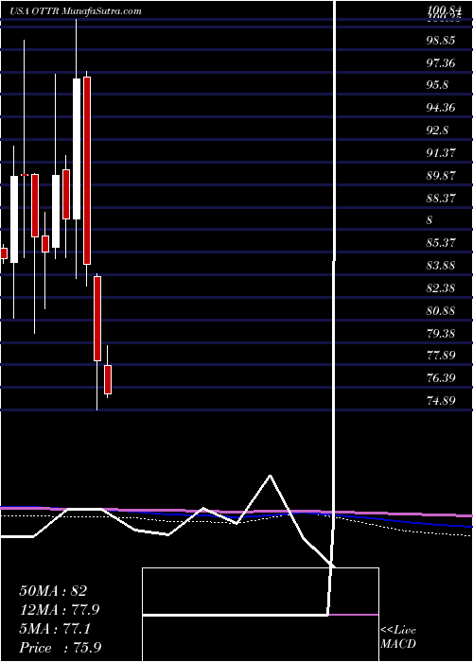Click the 50MA : 82 readout
Viewport: 473px width, 662px height.
pyautogui.click(x=53, y=591)
